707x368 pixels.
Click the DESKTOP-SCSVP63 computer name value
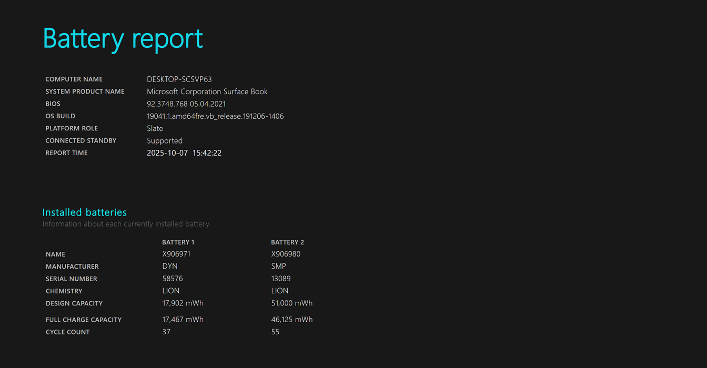click(179, 79)
